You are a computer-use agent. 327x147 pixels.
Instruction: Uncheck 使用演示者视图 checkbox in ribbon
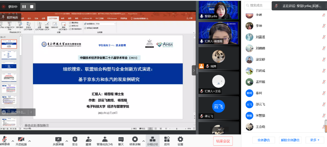tap(85, 28)
